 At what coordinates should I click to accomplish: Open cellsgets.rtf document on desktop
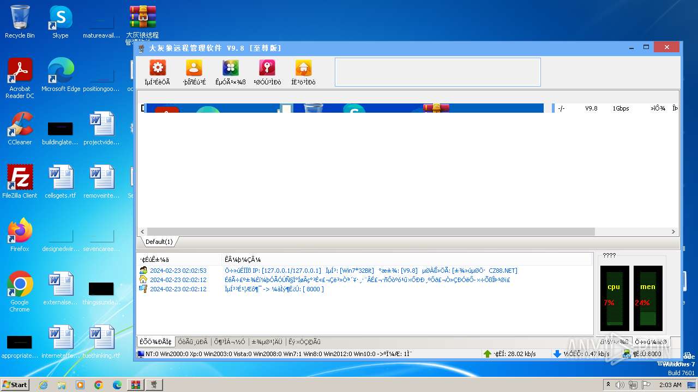(61, 182)
